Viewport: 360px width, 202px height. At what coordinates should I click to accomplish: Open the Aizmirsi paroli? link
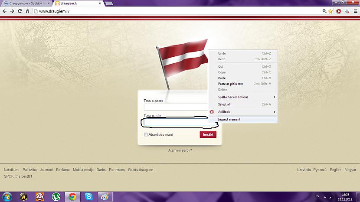(x=180, y=150)
